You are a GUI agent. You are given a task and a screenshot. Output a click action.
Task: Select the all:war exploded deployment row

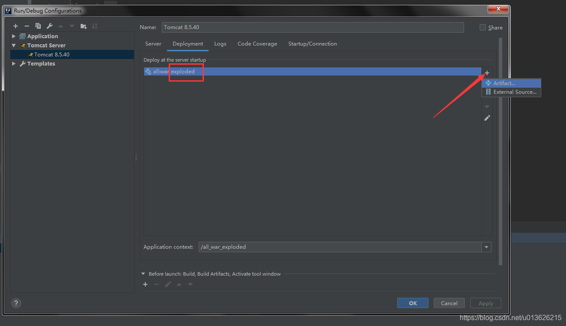coord(313,72)
